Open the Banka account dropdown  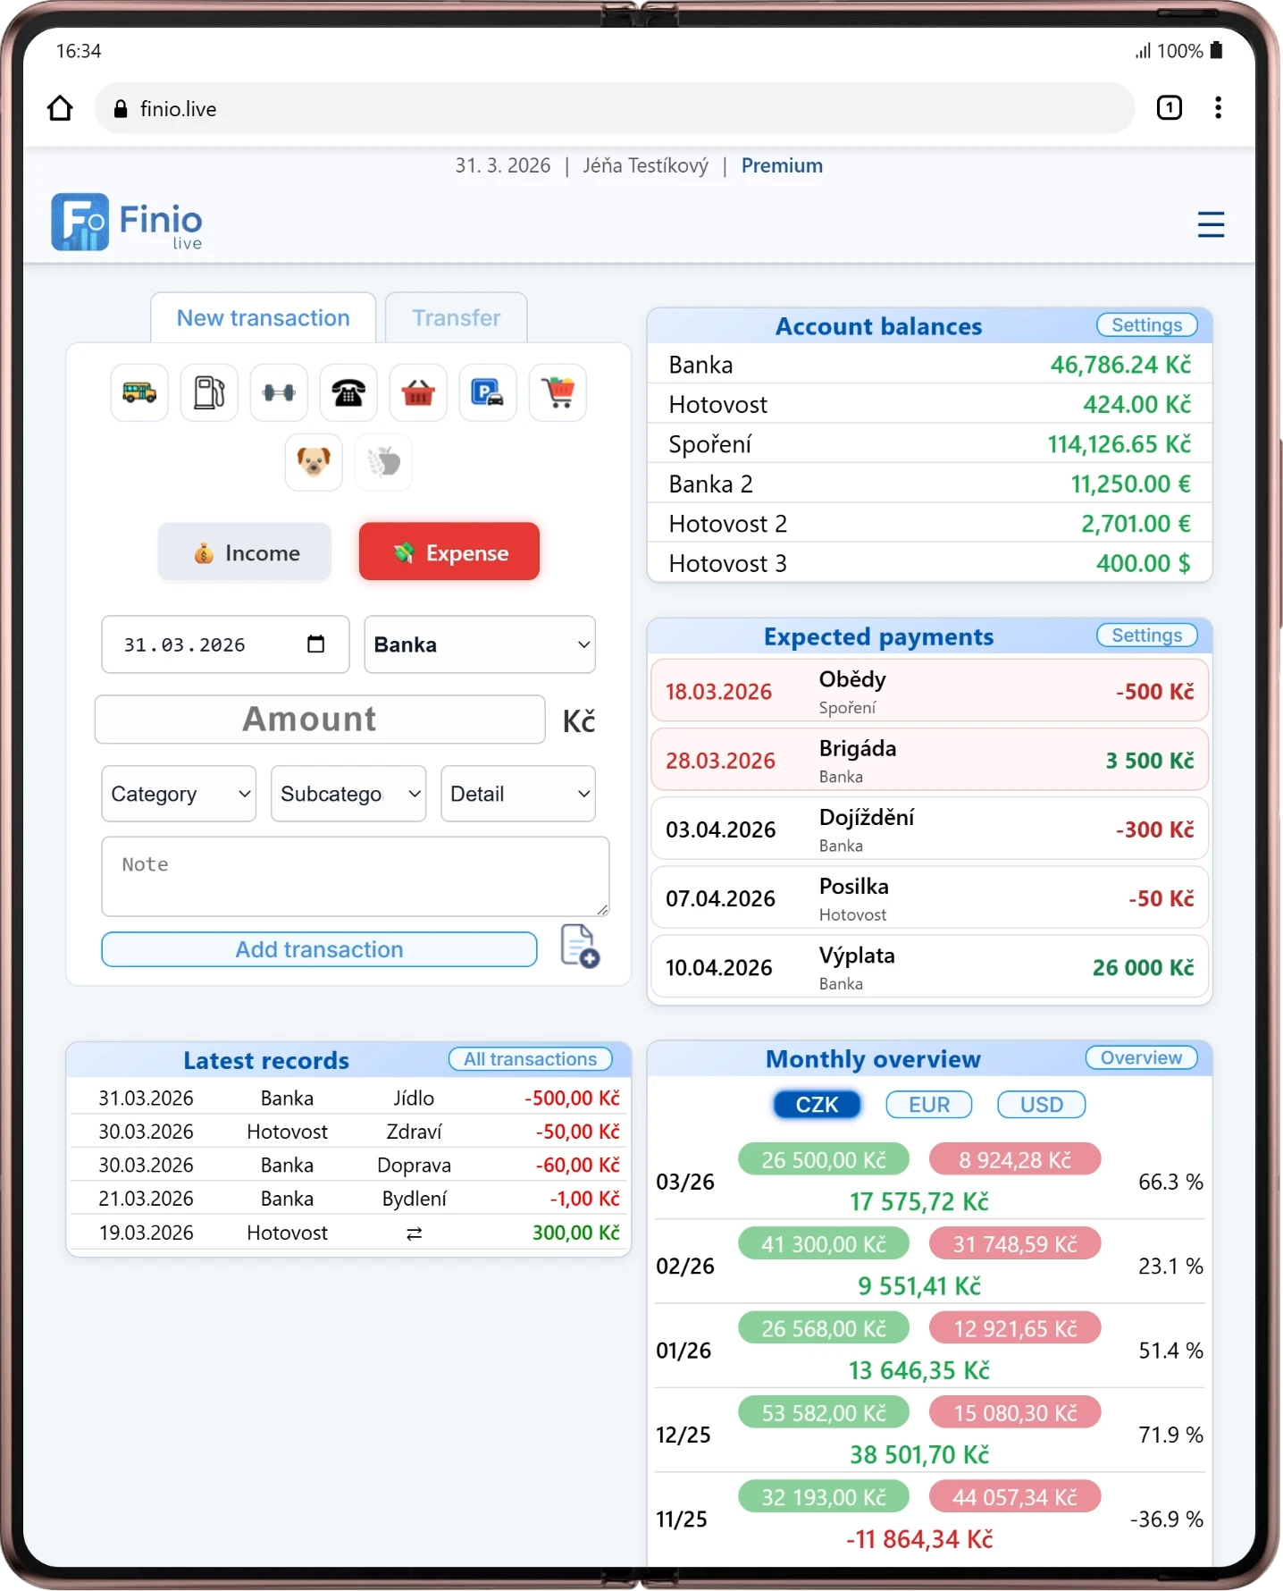480,644
